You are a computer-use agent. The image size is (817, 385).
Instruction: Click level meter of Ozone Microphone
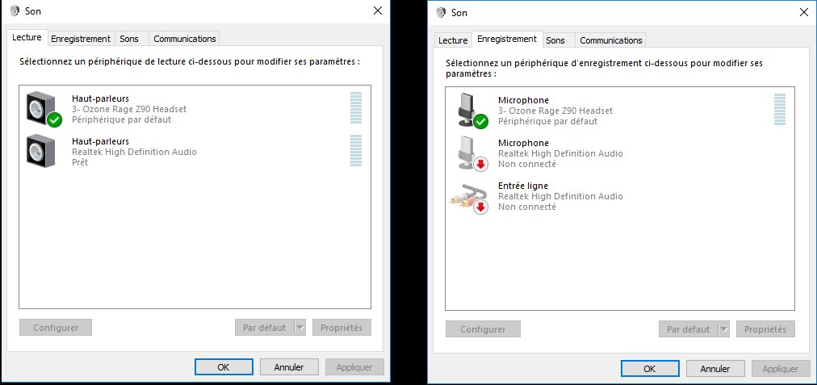click(780, 110)
